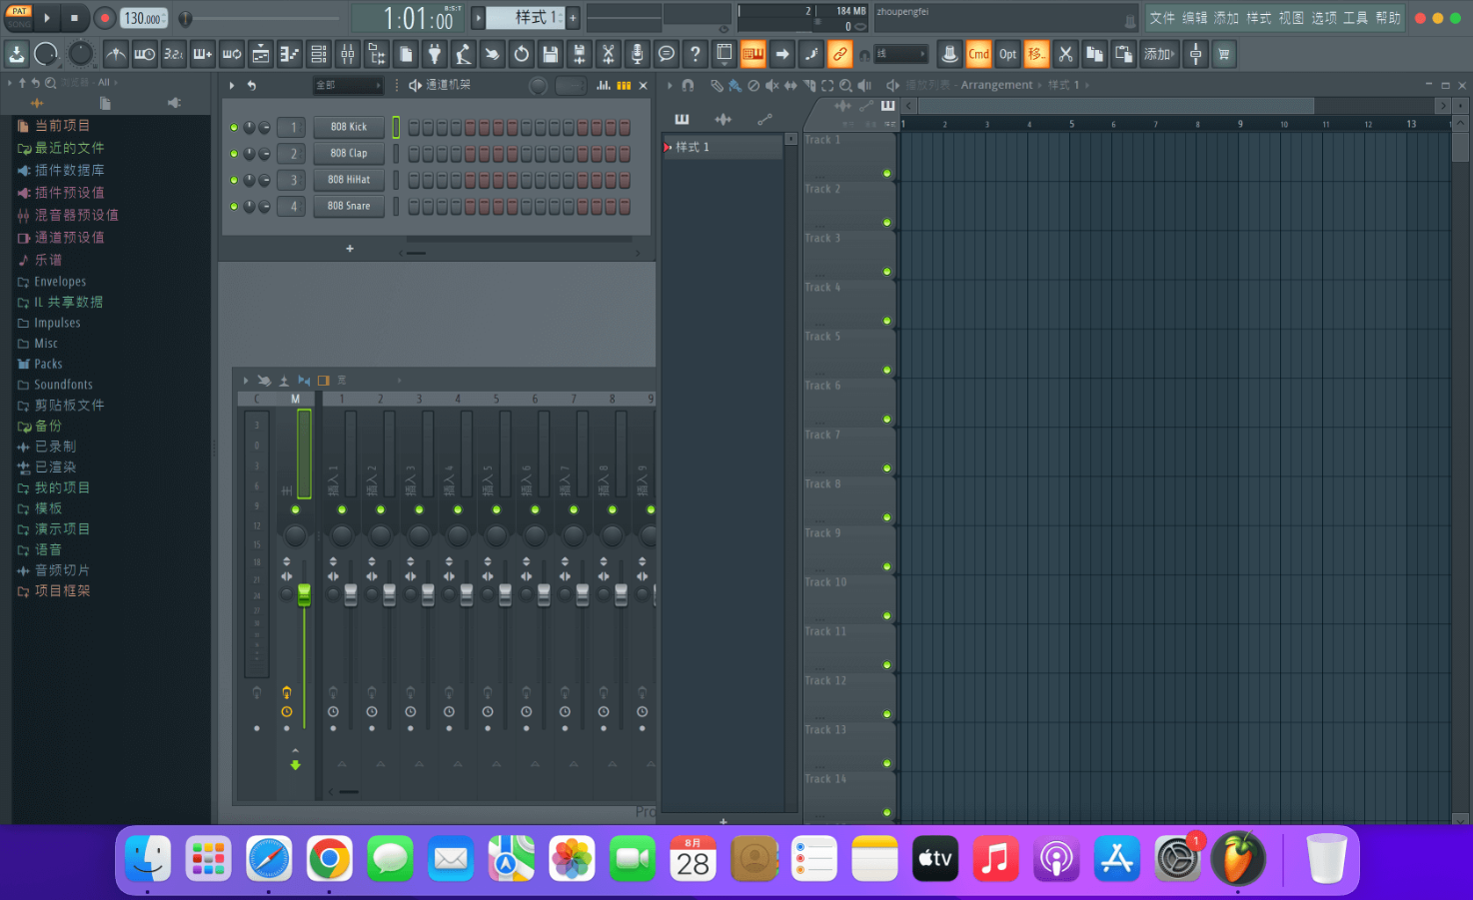Toggle the metronome icon in toolbar
1473x900 pixels.
coord(116,54)
